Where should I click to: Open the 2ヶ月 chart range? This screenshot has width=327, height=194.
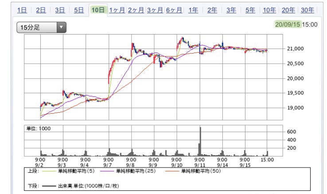(x=136, y=10)
